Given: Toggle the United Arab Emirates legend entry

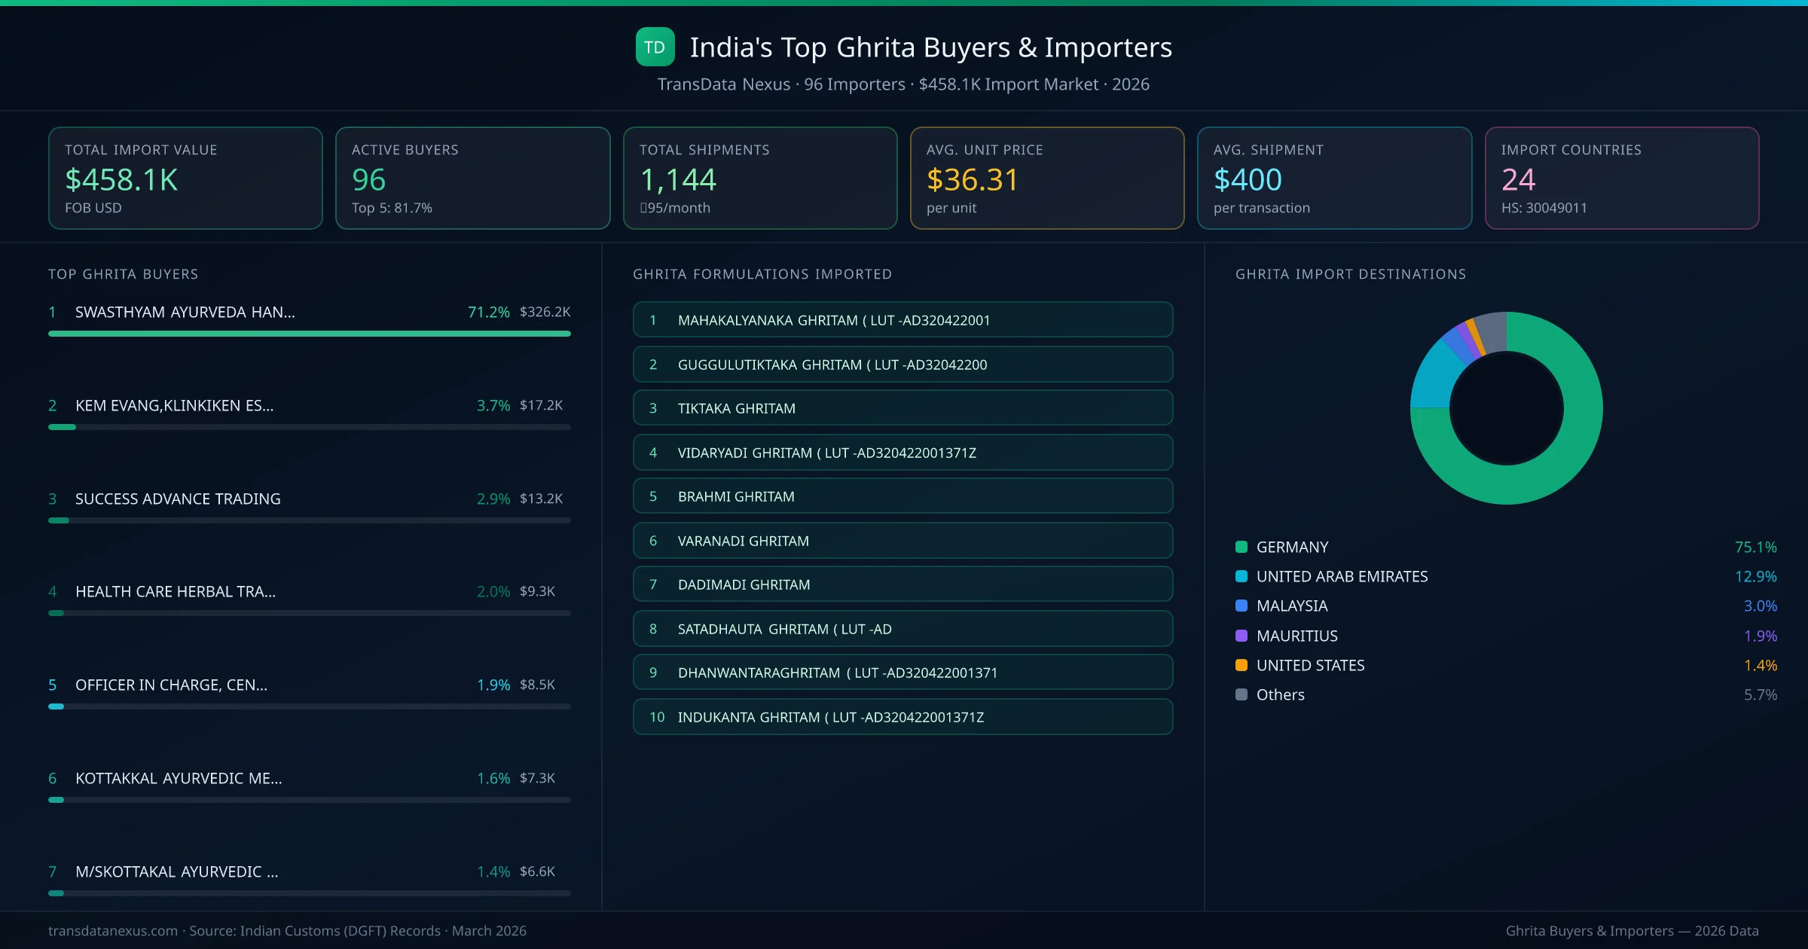Looking at the screenshot, I should coord(1341,576).
